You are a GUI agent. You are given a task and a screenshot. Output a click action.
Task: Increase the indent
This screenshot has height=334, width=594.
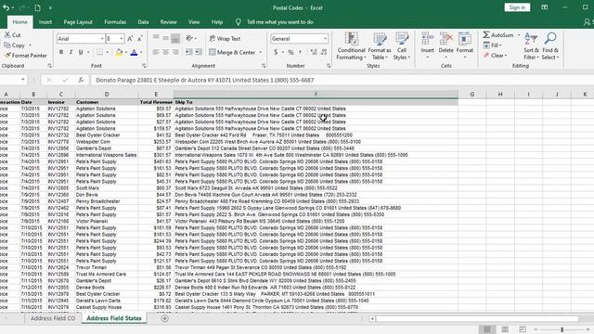click(x=199, y=52)
